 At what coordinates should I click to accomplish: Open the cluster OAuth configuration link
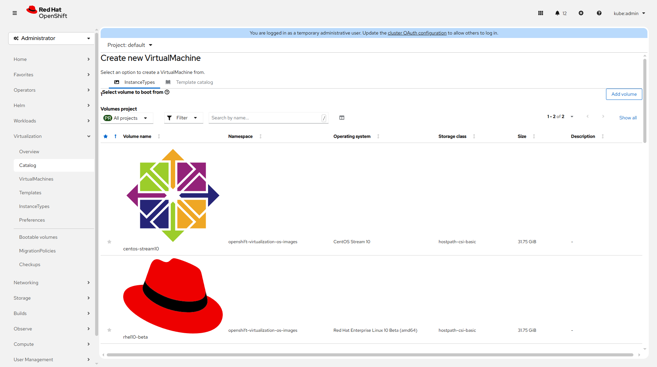pos(417,33)
